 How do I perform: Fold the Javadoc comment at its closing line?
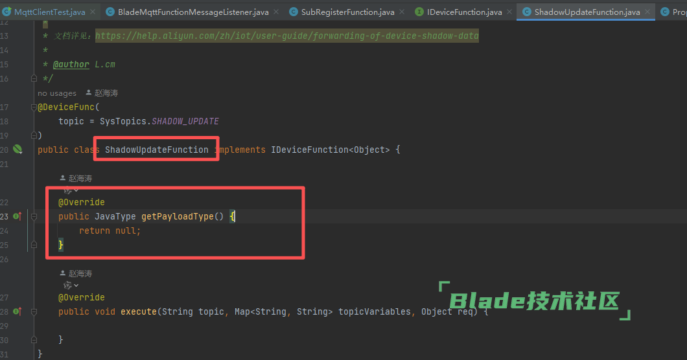[34, 78]
